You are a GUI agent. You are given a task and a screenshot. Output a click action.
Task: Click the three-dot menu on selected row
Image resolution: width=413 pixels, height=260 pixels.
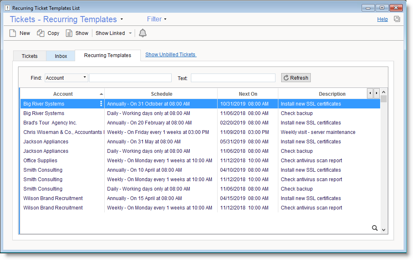pyautogui.click(x=101, y=104)
